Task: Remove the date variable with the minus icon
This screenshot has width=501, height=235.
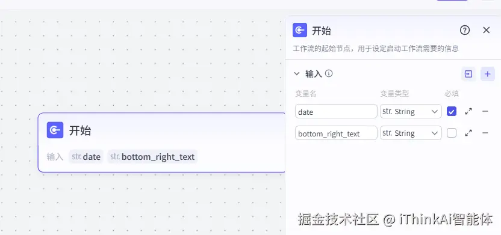Action: [485, 111]
